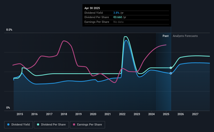
Task: Click the 2015 x-axis label
Action: pyautogui.click(x=20, y=114)
